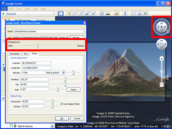Click the look-left arrow on the compass ring
This screenshot has width=172, height=129.
(x=158, y=27)
